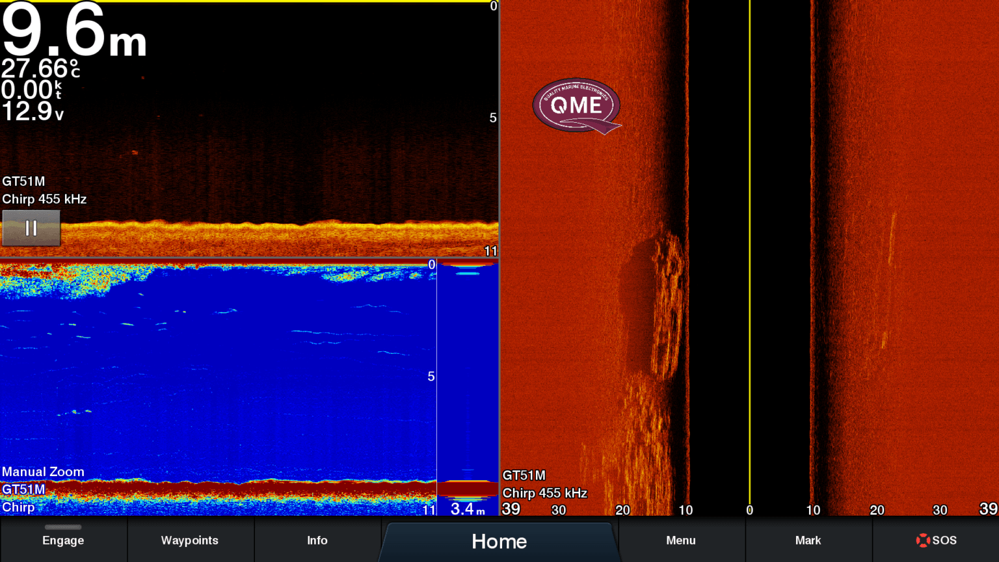Open the Waypoints list

click(190, 541)
